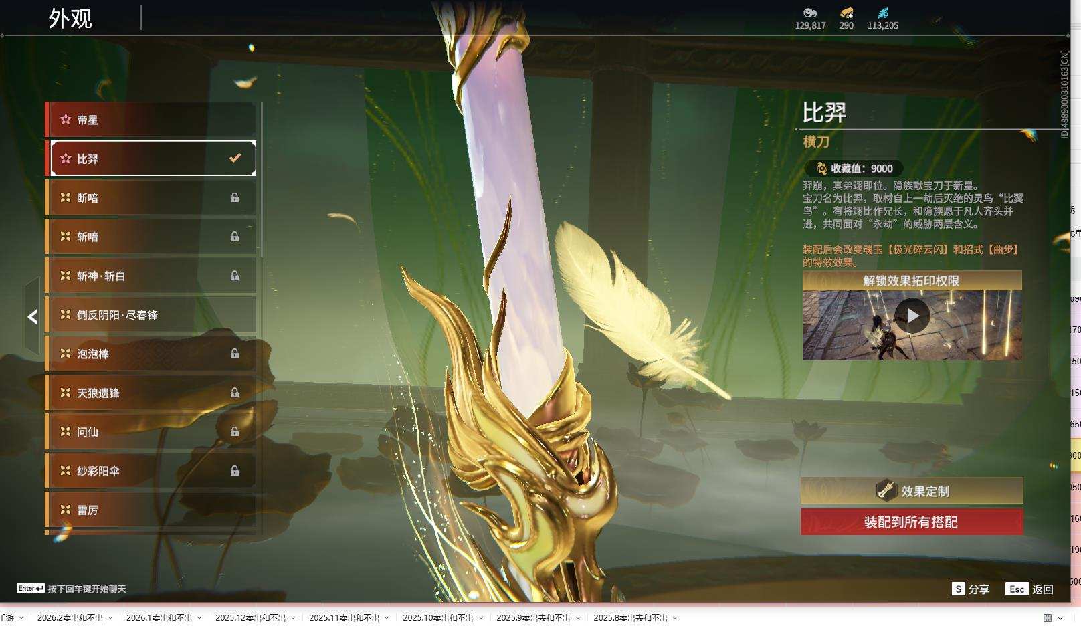Click the skin list scrollbar
Image resolution: width=1081 pixels, height=628 pixels.
[x=261, y=181]
